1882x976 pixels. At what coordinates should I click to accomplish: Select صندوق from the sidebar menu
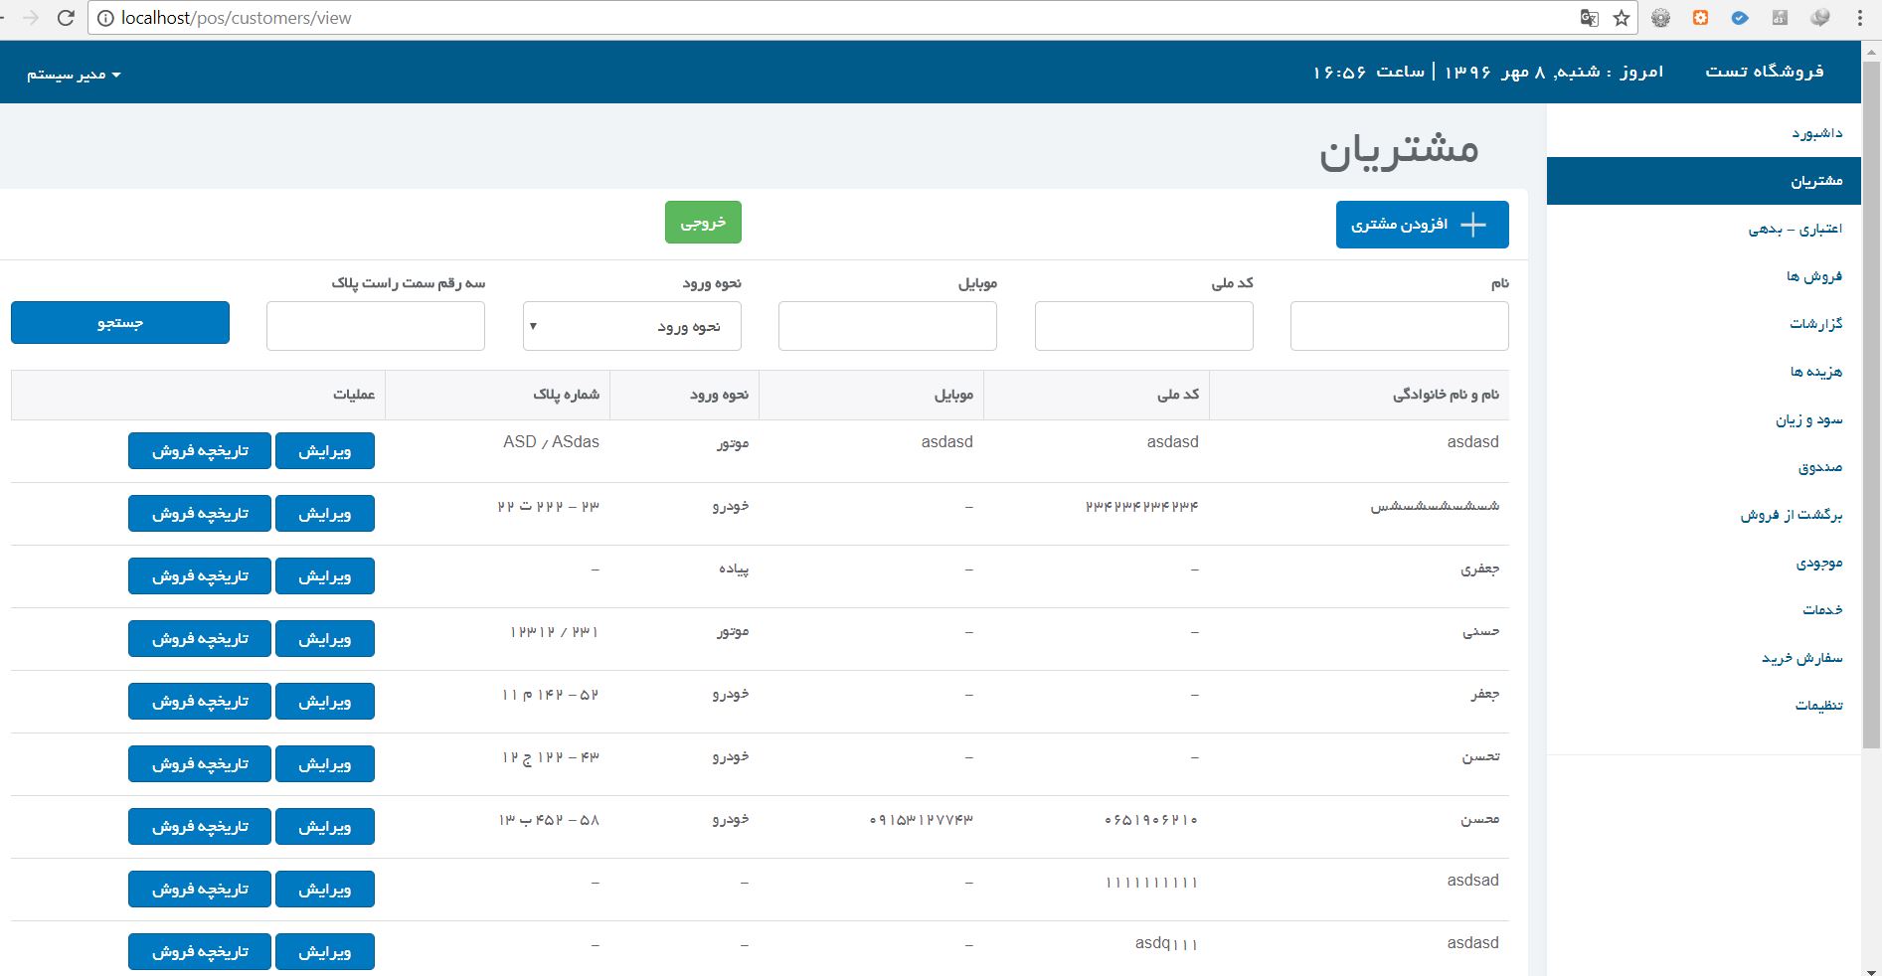(1819, 467)
